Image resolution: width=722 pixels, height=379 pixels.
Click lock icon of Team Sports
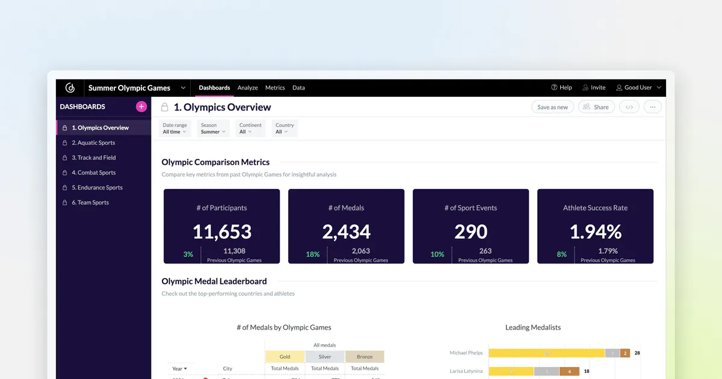(65, 203)
